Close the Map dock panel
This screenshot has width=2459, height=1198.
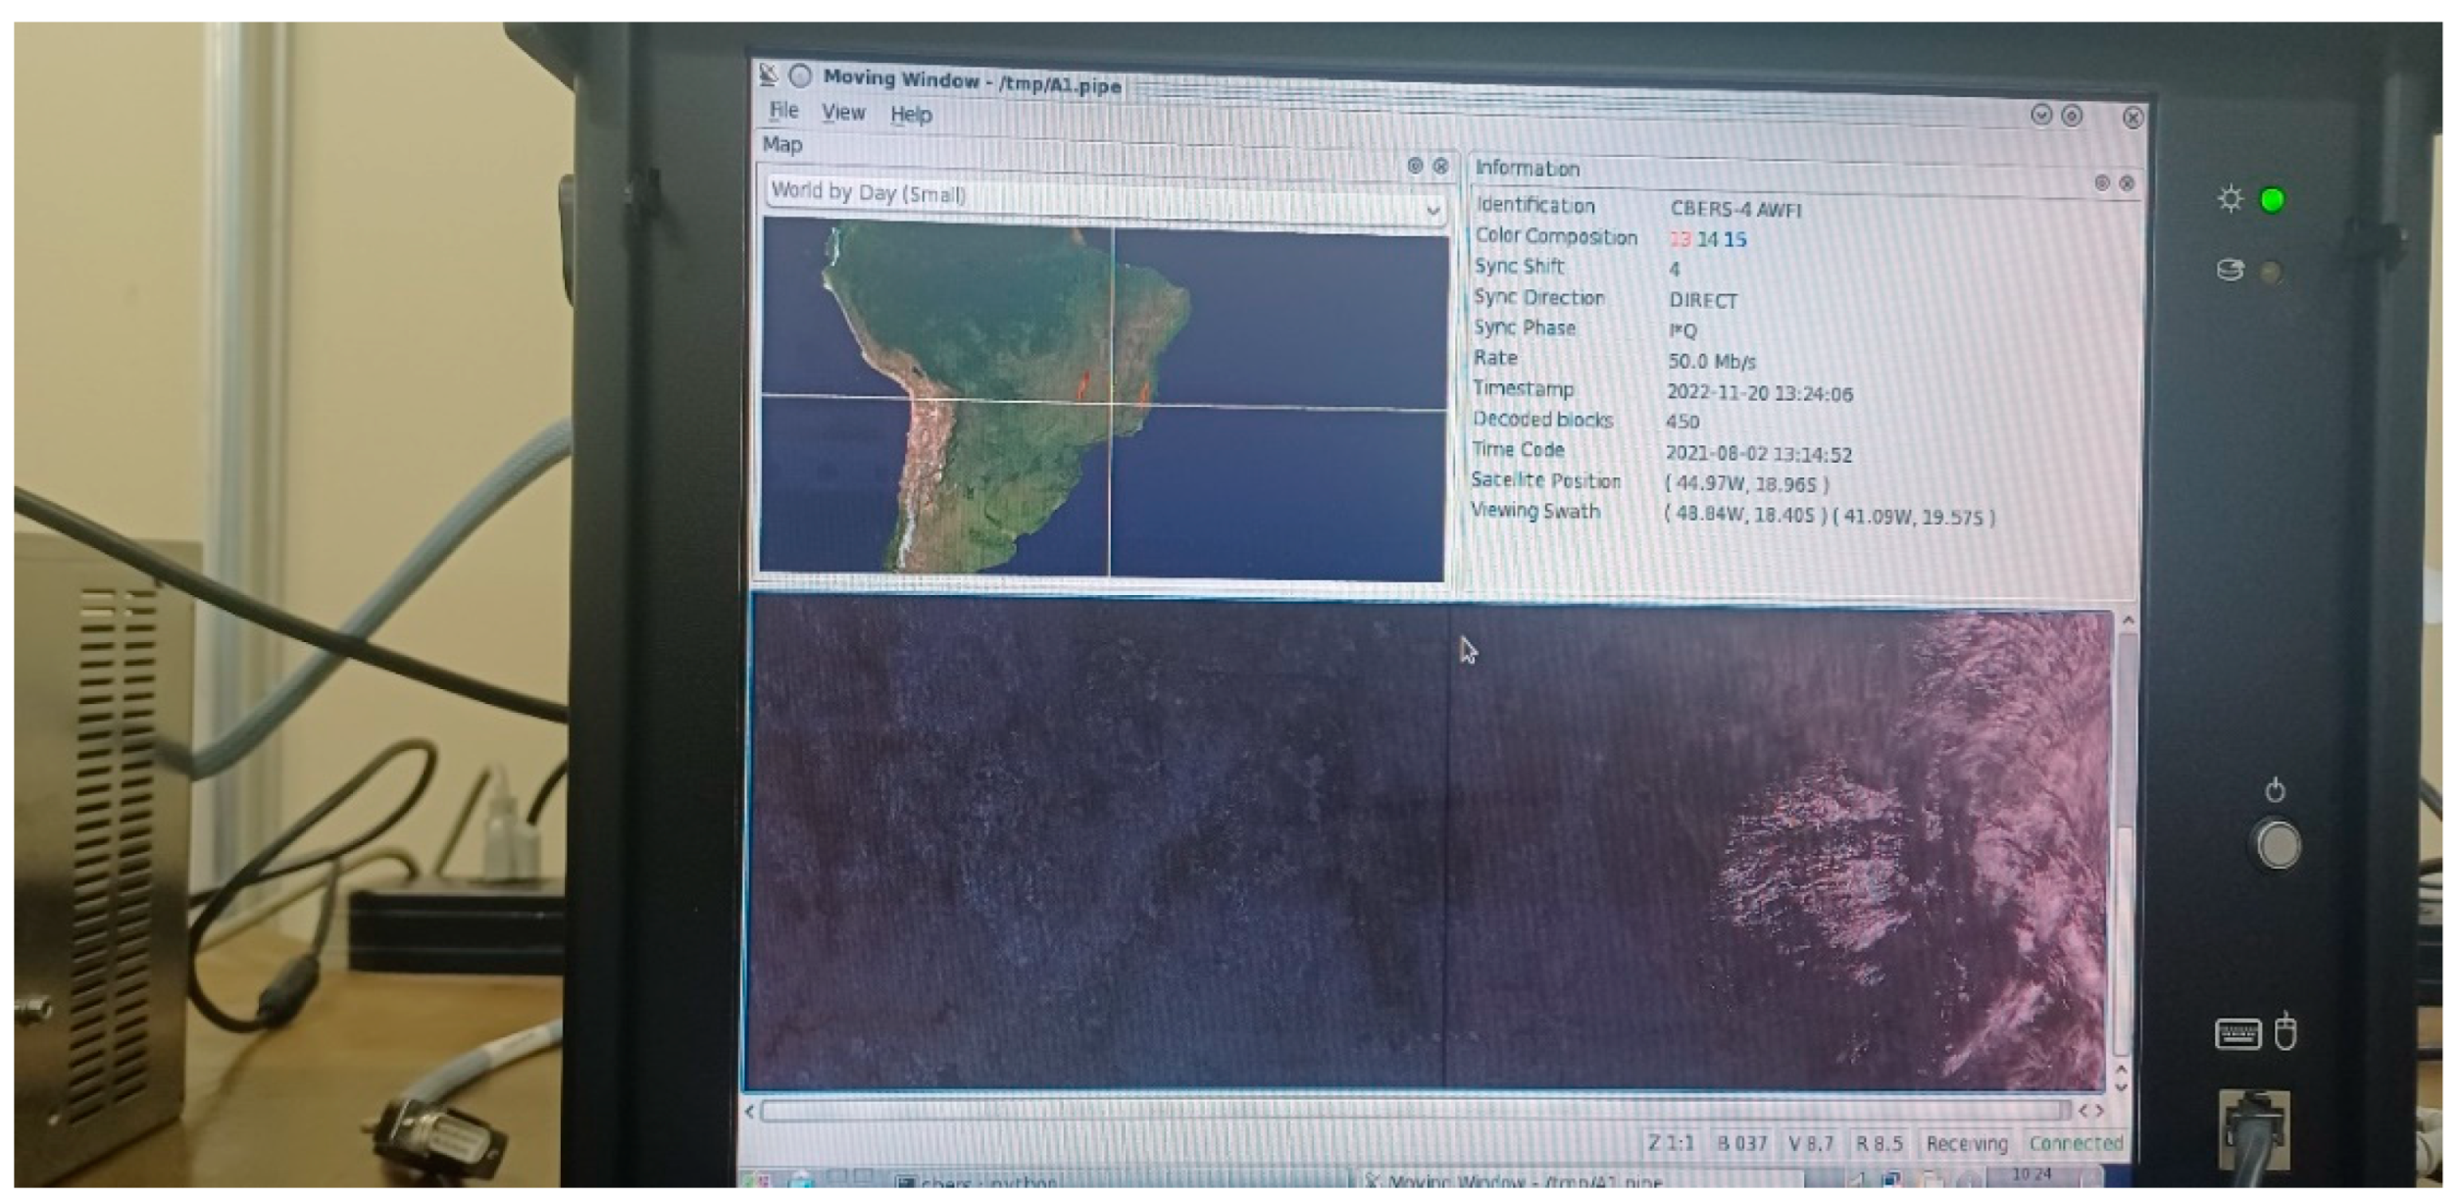pos(1439,166)
